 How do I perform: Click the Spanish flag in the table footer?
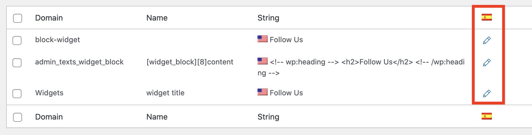pos(487,116)
